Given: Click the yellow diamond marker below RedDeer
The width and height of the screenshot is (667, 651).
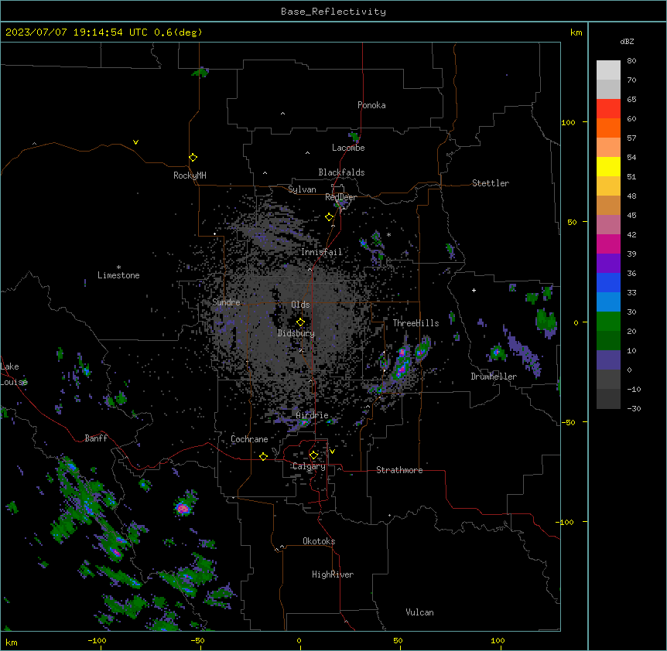Looking at the screenshot, I should point(329,217).
